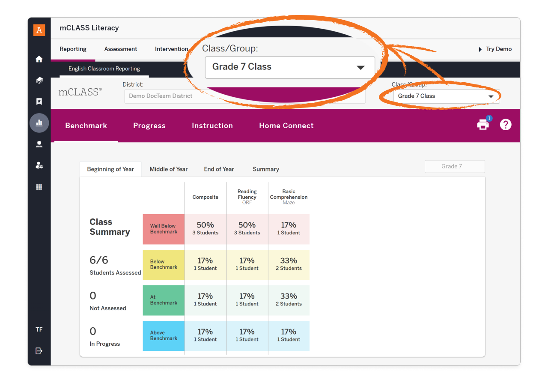The height and width of the screenshot is (383, 548).
Task: Click the Composite column header
Action: tap(205, 197)
